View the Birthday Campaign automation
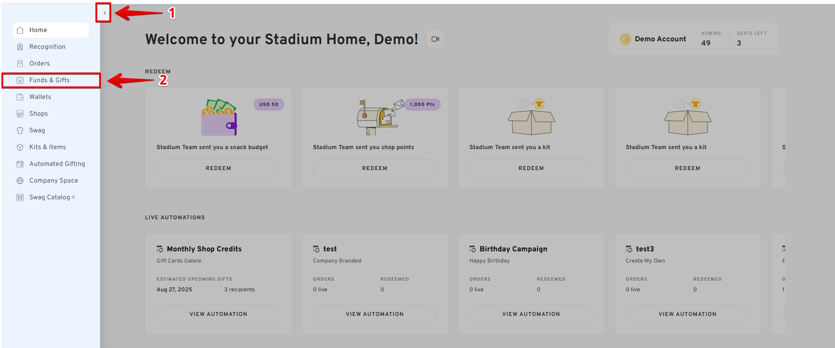Screen dimensions: 835x348 pyautogui.click(x=531, y=314)
